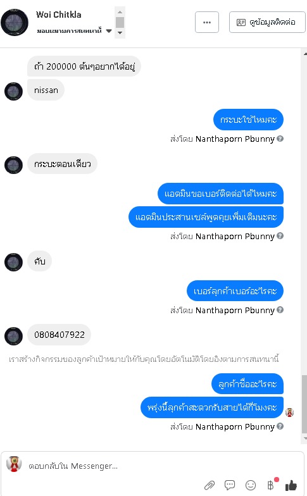Click the small down arrow next to name

click(x=120, y=33)
